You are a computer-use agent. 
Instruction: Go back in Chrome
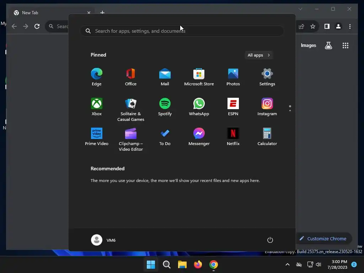click(x=14, y=26)
